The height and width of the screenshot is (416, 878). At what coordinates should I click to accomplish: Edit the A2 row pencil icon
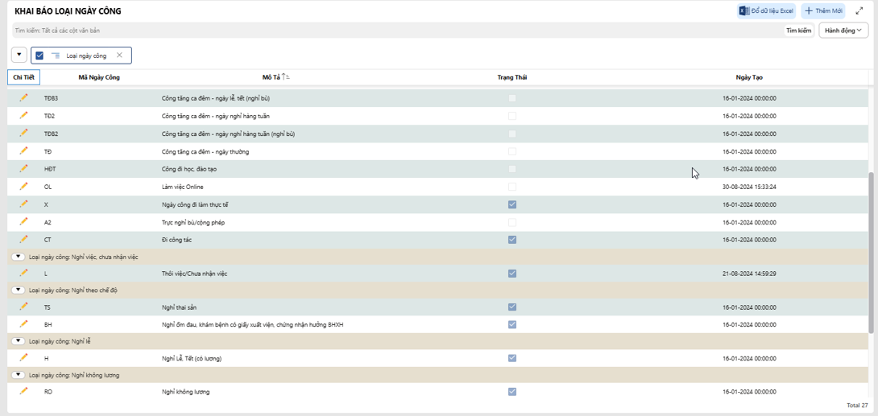point(23,222)
